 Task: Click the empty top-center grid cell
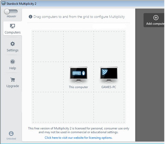click(79, 47)
